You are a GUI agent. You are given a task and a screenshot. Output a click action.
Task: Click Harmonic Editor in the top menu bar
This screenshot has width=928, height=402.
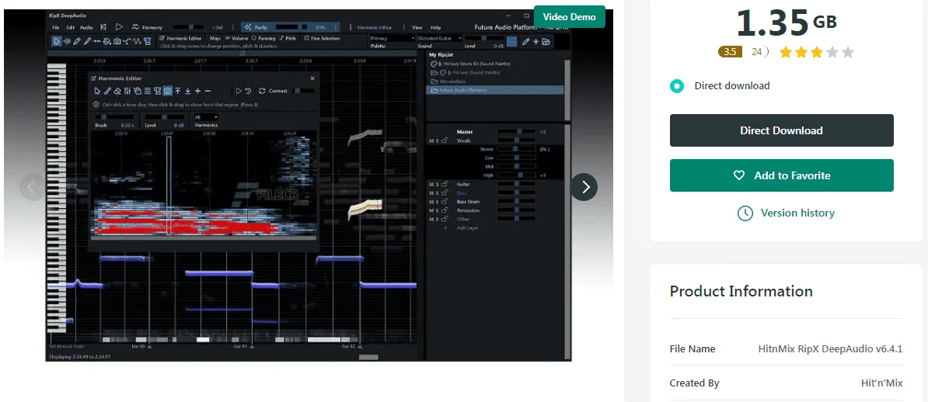coord(375,28)
